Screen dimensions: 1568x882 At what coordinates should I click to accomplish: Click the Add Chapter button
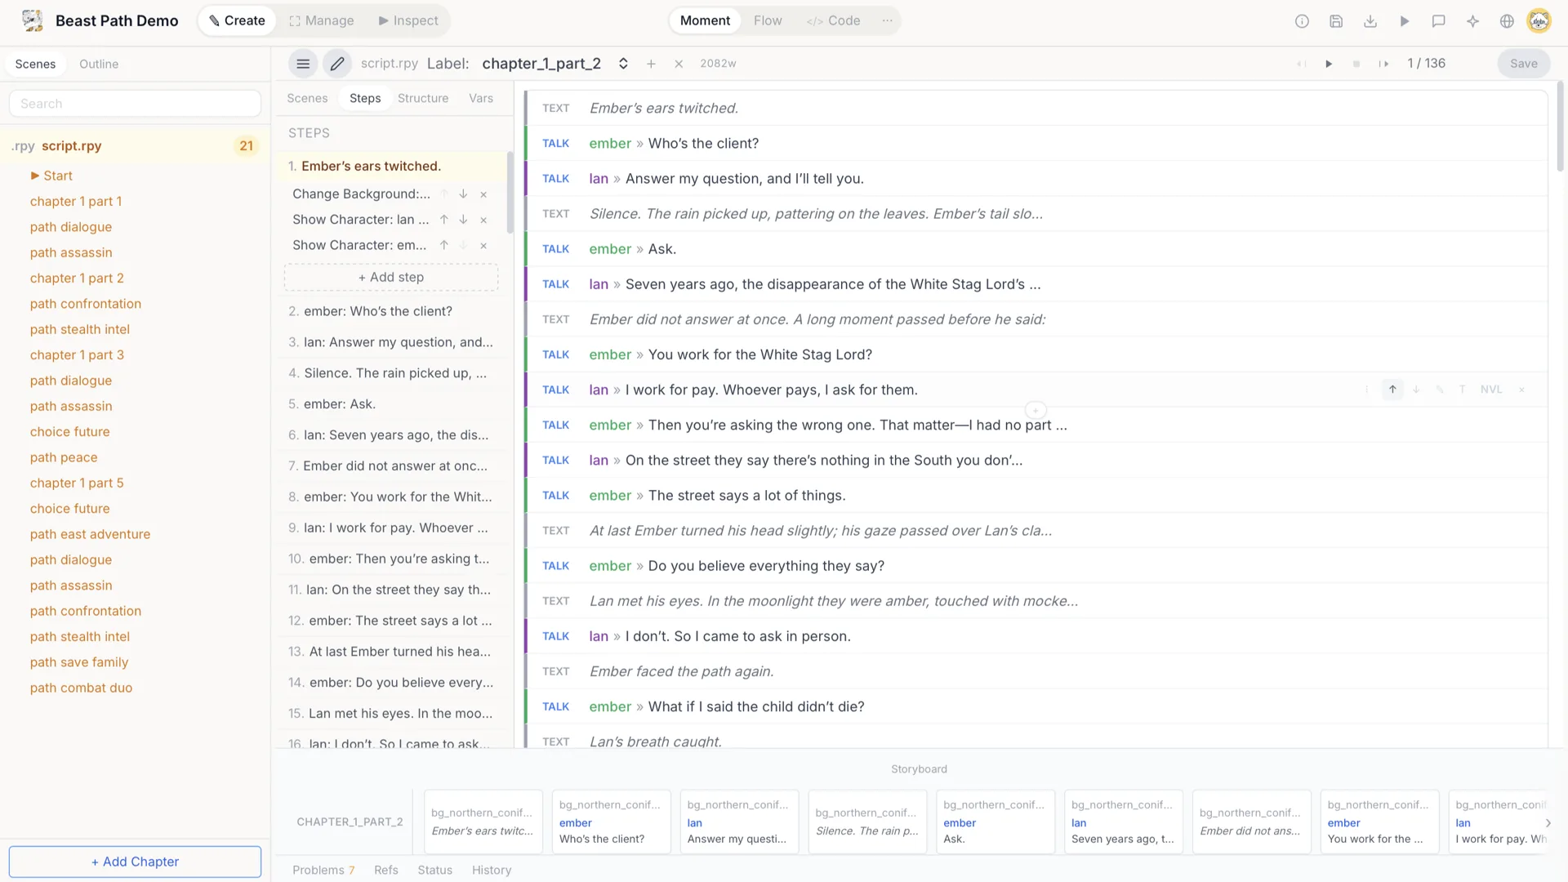tap(135, 862)
